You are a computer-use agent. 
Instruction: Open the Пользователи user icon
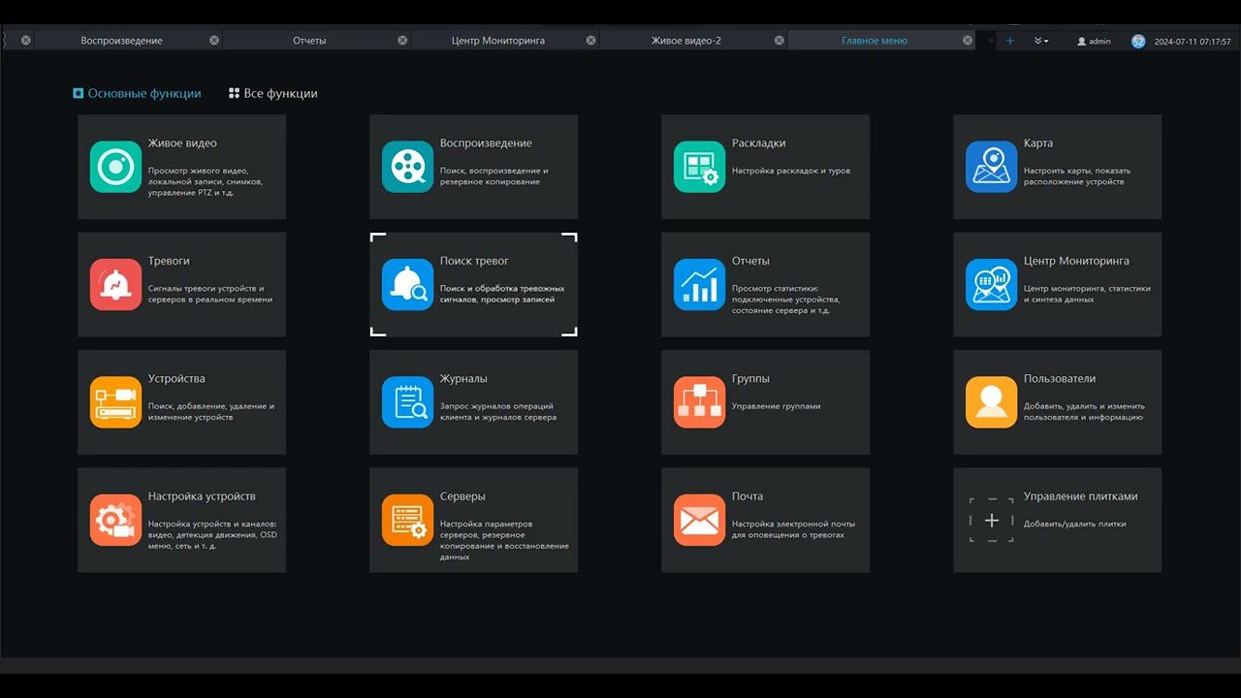tap(991, 402)
